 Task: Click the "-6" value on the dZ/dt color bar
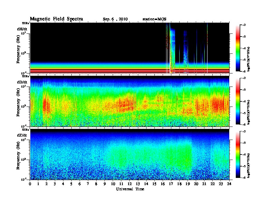pos(244,178)
